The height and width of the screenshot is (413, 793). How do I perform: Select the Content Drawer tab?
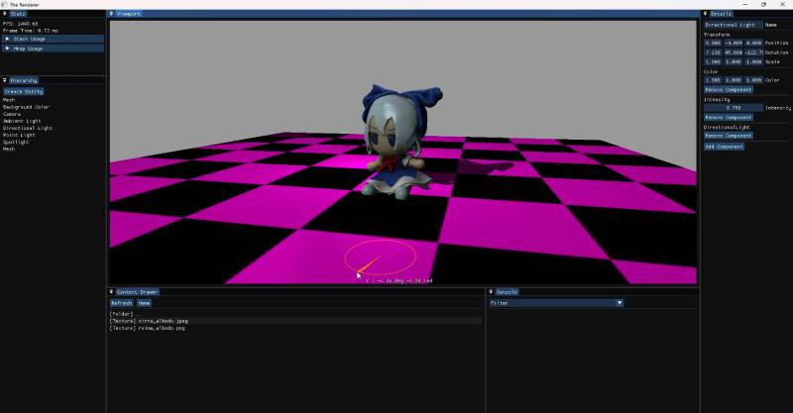pyautogui.click(x=137, y=292)
